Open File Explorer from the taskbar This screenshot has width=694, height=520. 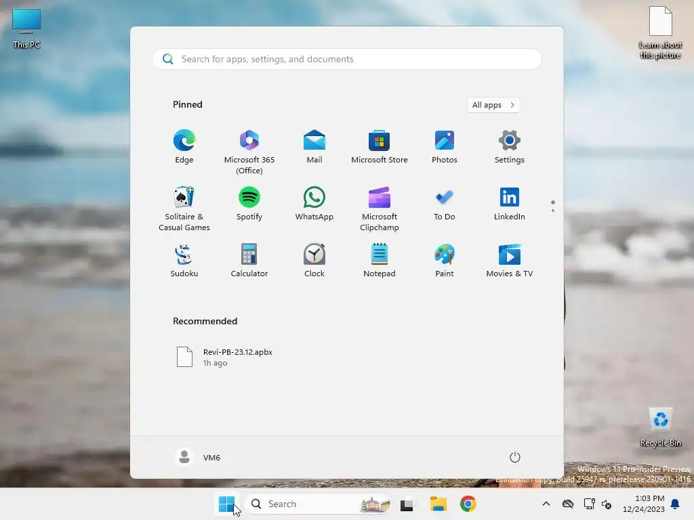point(438,504)
